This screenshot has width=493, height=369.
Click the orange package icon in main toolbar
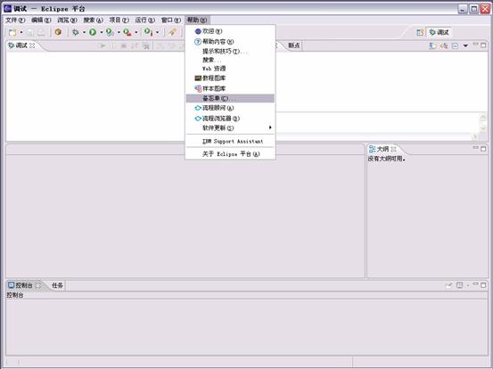58,32
